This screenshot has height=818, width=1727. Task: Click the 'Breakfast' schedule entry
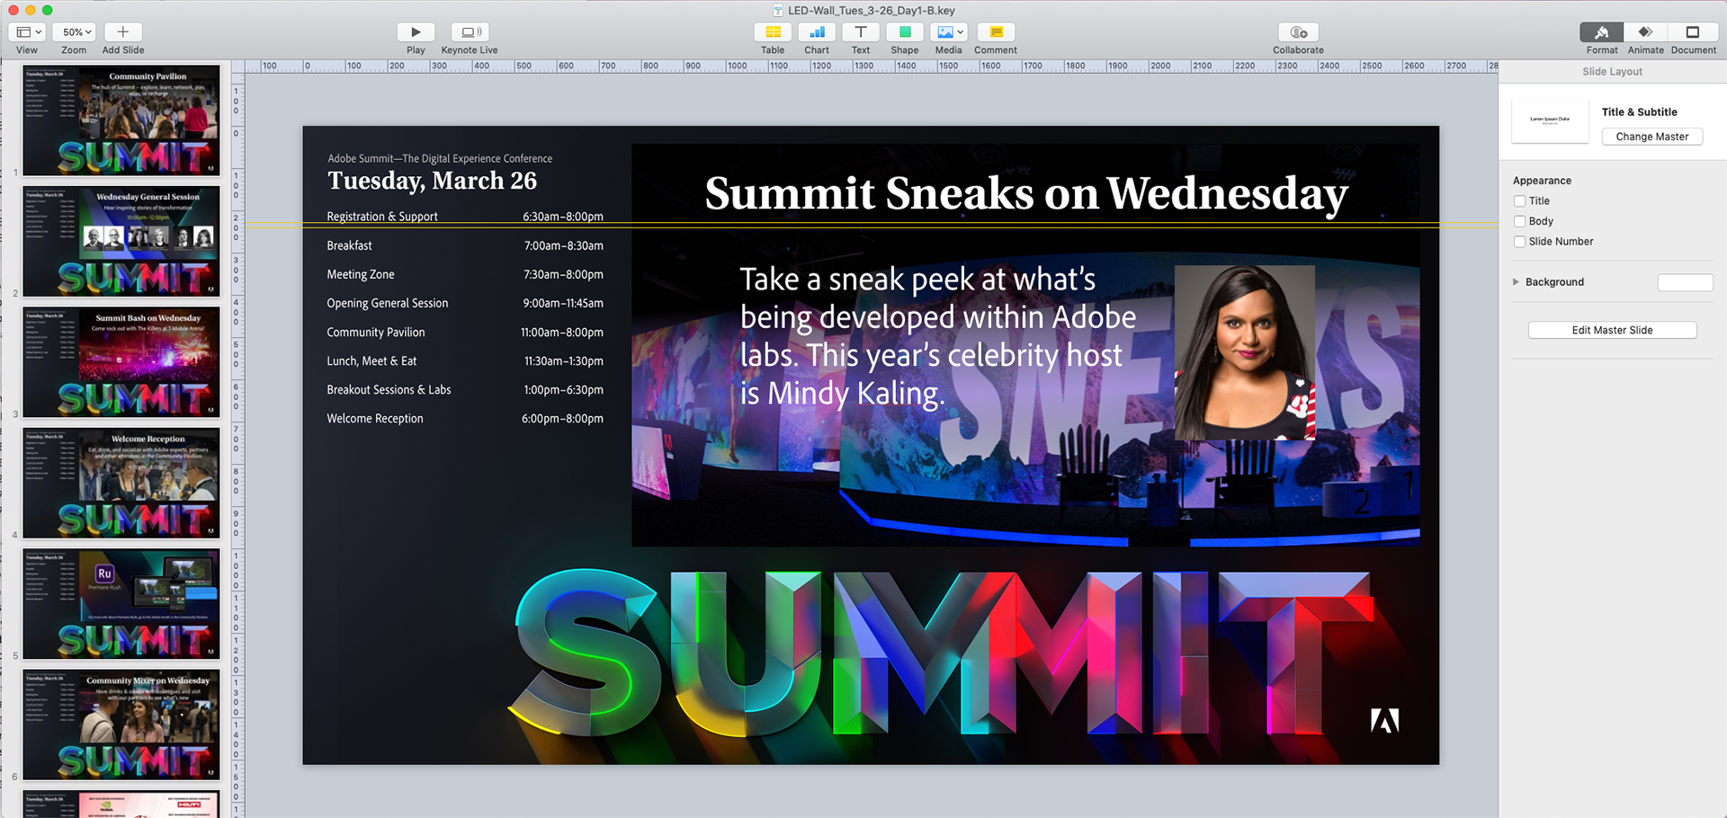coord(349,245)
